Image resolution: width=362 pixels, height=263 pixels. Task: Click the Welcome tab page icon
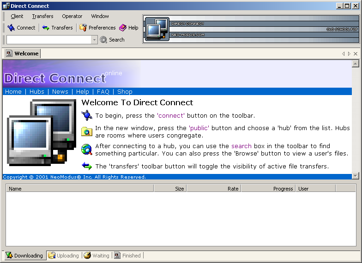(x=9, y=54)
